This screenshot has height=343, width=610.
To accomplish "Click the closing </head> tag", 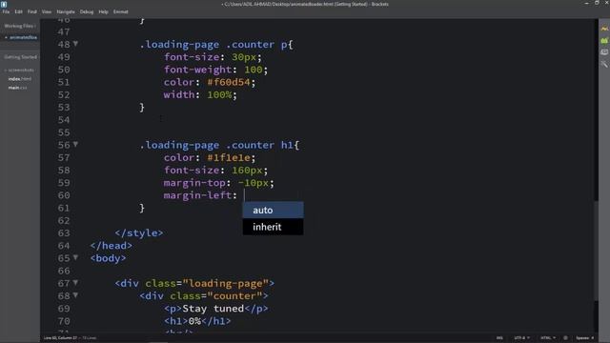I will click(x=111, y=246).
